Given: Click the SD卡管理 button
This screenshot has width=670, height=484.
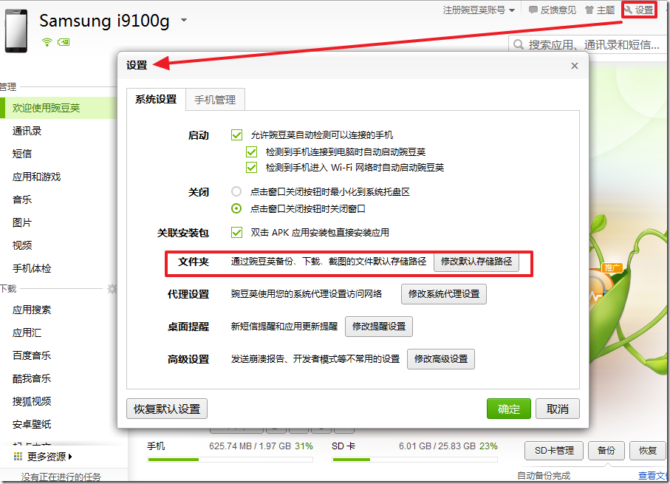Looking at the screenshot, I should click(x=554, y=451).
